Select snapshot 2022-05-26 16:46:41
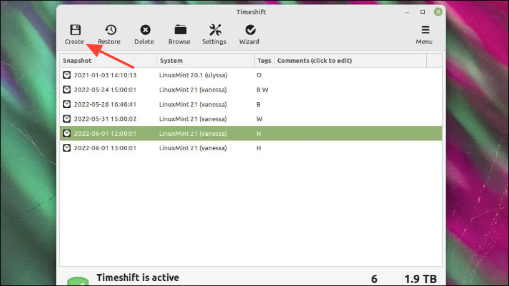 tap(251, 105)
